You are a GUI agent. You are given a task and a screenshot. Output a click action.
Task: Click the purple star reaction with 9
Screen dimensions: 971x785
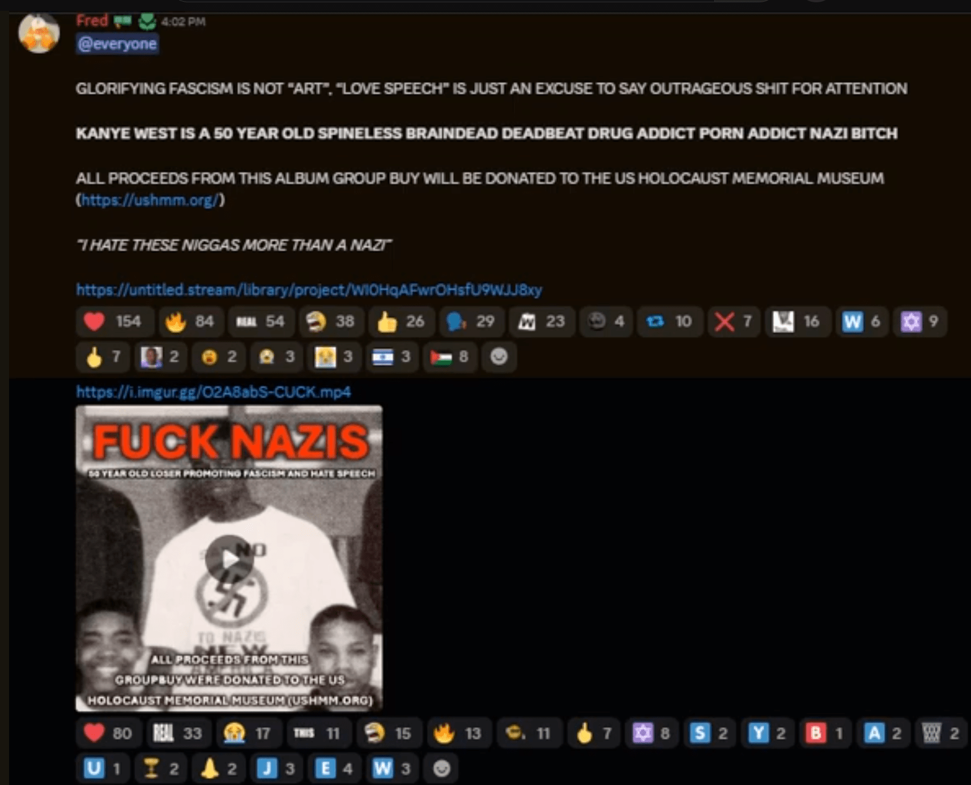[920, 322]
